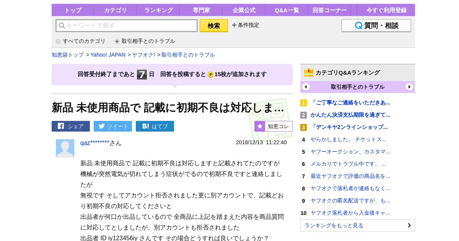Go to 取引相手とのトラブル breadcrumb link
459x241 pixels.
click(x=188, y=55)
